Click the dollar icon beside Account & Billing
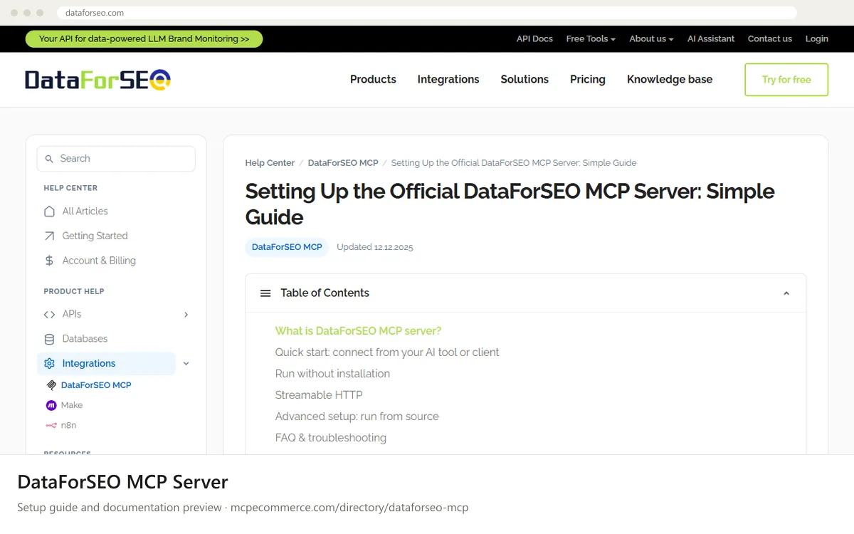The width and height of the screenshot is (854, 534). coord(49,261)
